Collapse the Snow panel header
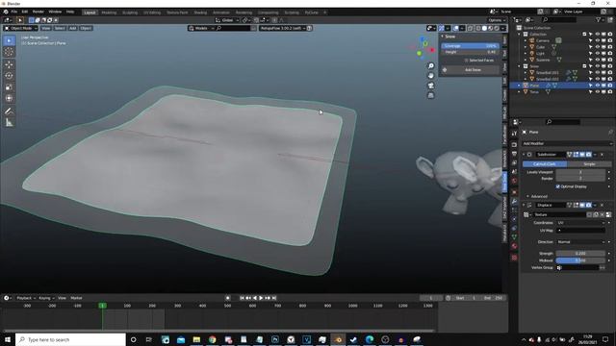The width and height of the screenshot is (616, 346). click(449, 37)
